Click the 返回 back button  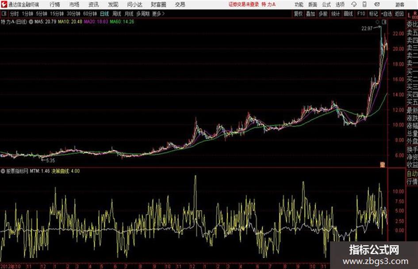point(399,14)
